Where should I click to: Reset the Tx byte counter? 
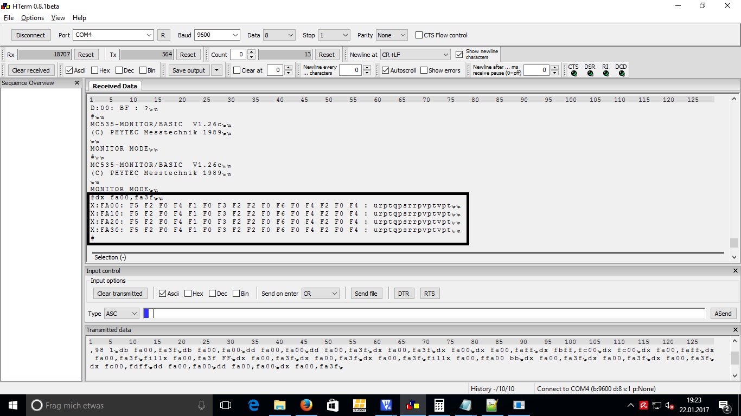(188, 55)
